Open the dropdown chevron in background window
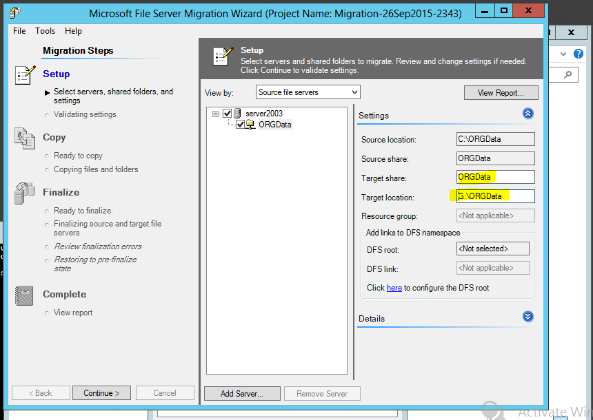The image size is (593, 420). point(563,54)
